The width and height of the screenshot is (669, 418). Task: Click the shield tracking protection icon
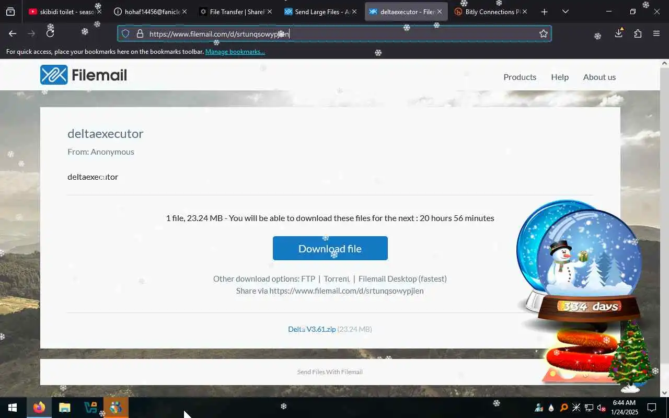[125, 34]
